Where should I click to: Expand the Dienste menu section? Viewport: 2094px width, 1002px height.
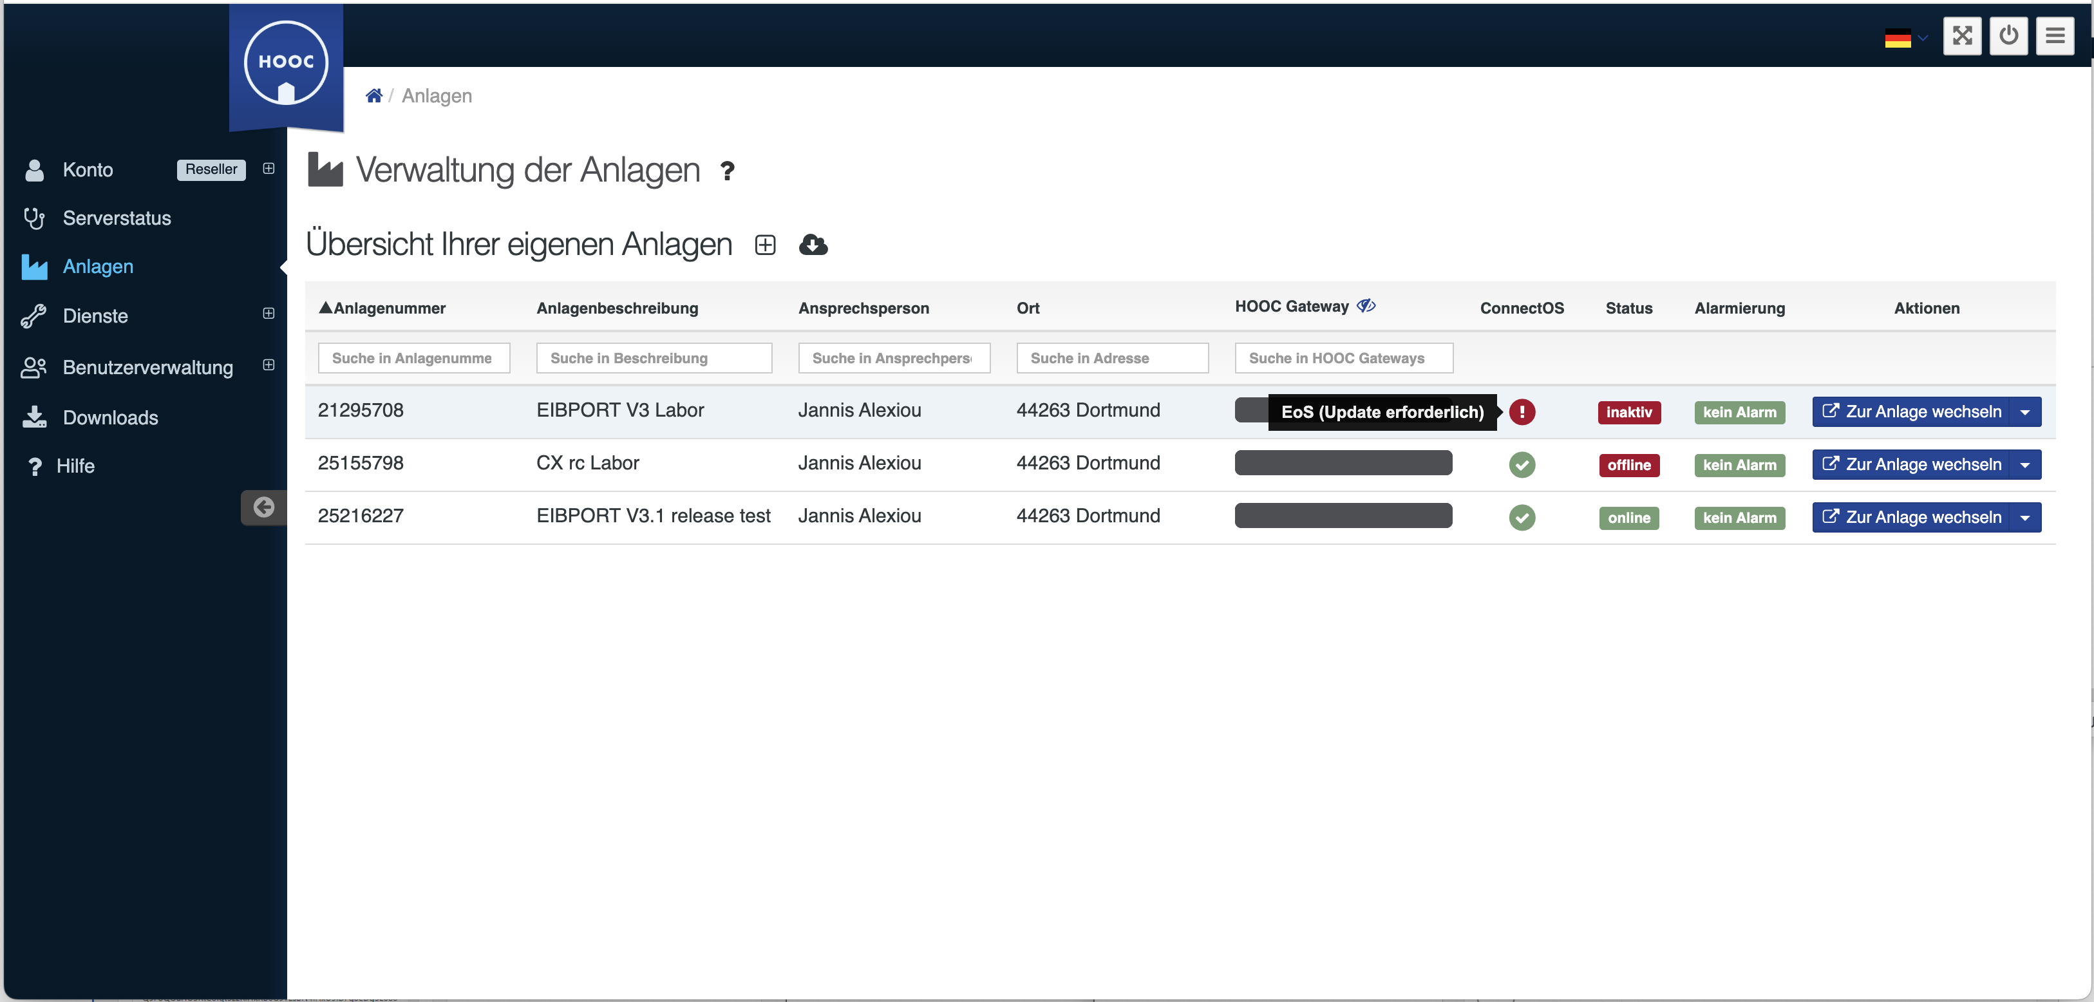[x=269, y=314]
